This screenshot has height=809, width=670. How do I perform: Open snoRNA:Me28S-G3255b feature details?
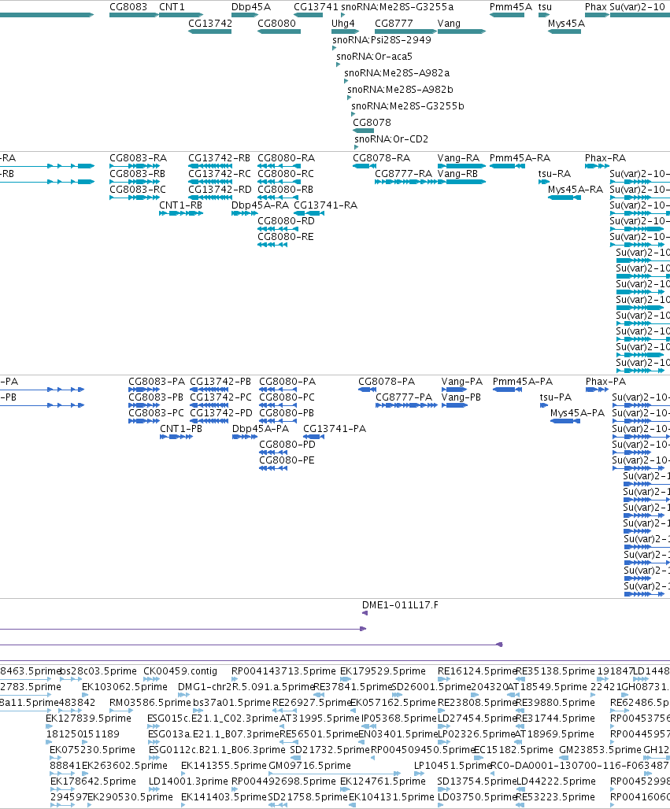pyautogui.click(x=408, y=105)
